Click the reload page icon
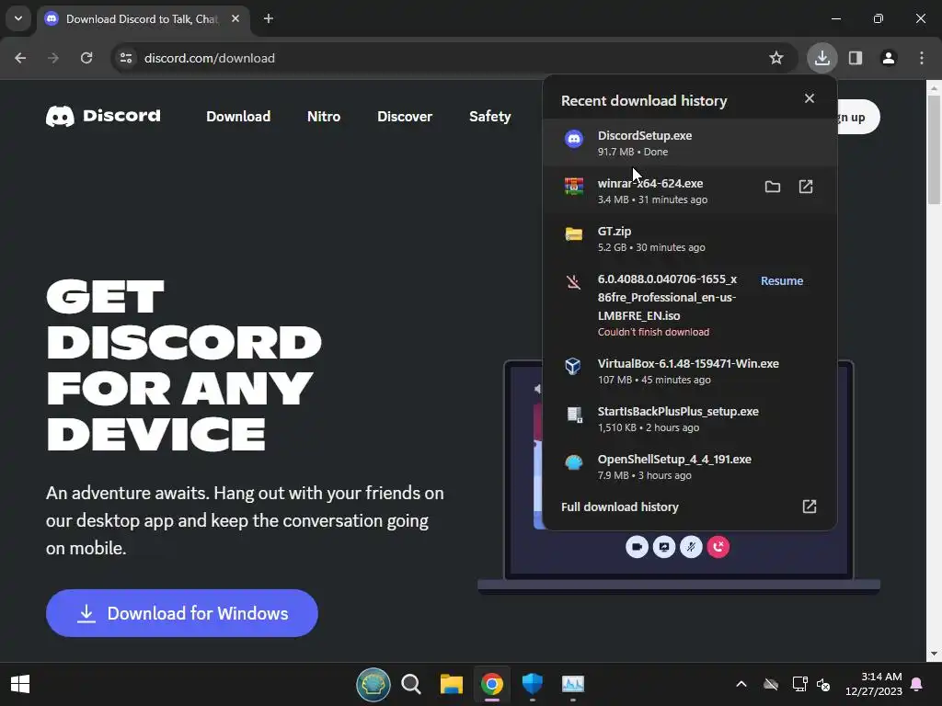 tap(86, 58)
